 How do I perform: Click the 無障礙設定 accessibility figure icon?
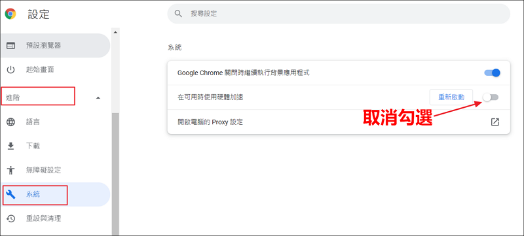pos(10,171)
